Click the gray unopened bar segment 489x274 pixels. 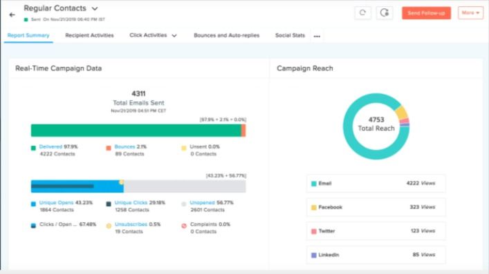pyautogui.click(x=185, y=186)
